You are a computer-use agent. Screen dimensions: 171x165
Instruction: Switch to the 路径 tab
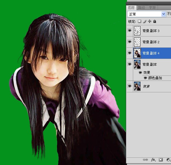click(142, 8)
